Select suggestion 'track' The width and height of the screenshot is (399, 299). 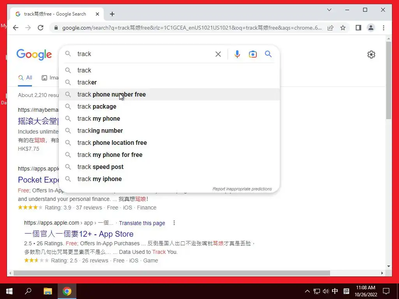[x=169, y=70]
